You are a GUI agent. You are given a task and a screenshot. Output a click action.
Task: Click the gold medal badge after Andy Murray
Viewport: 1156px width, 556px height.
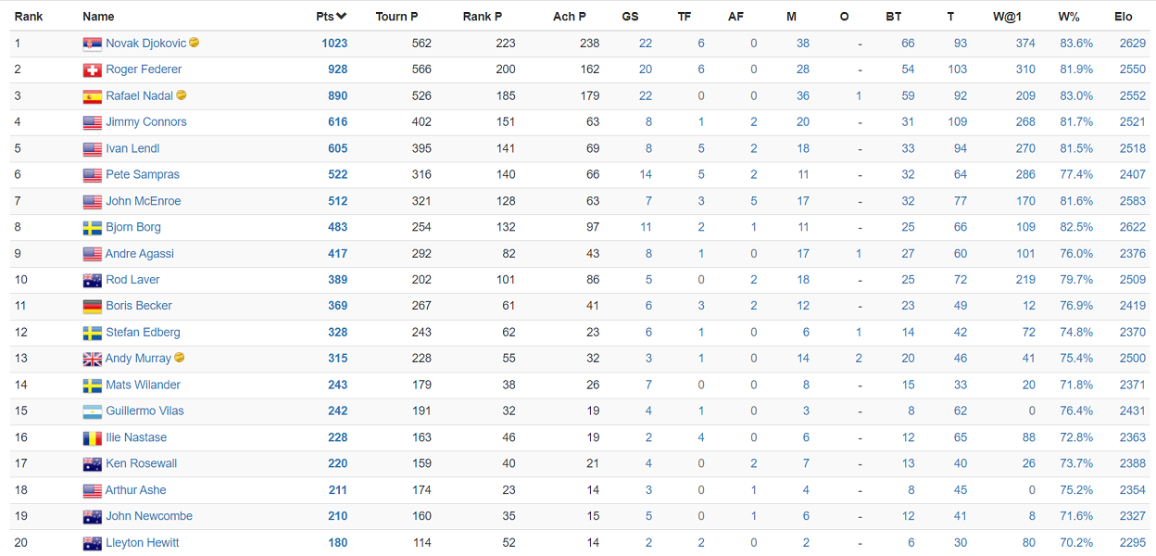180,358
